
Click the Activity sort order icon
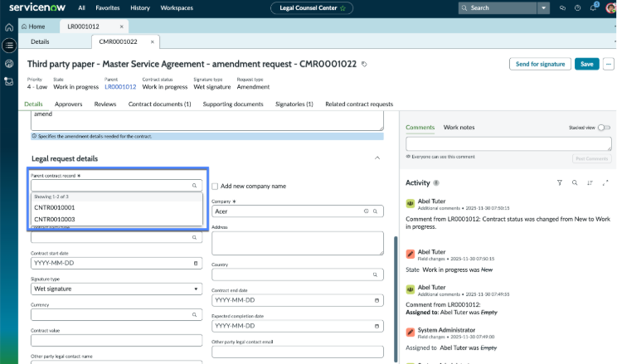[590, 182]
